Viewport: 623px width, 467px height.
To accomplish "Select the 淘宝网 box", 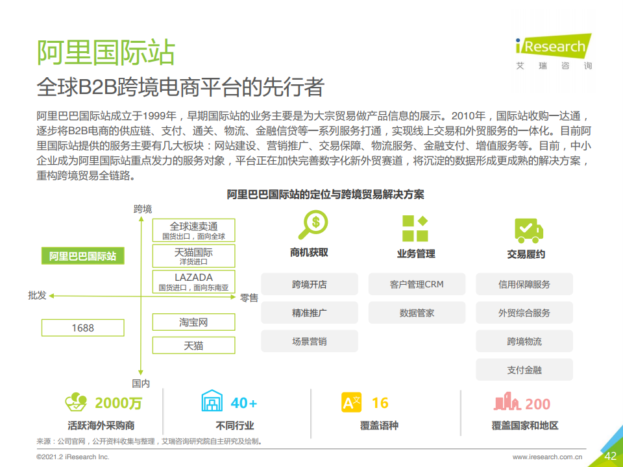I will 194,322.
